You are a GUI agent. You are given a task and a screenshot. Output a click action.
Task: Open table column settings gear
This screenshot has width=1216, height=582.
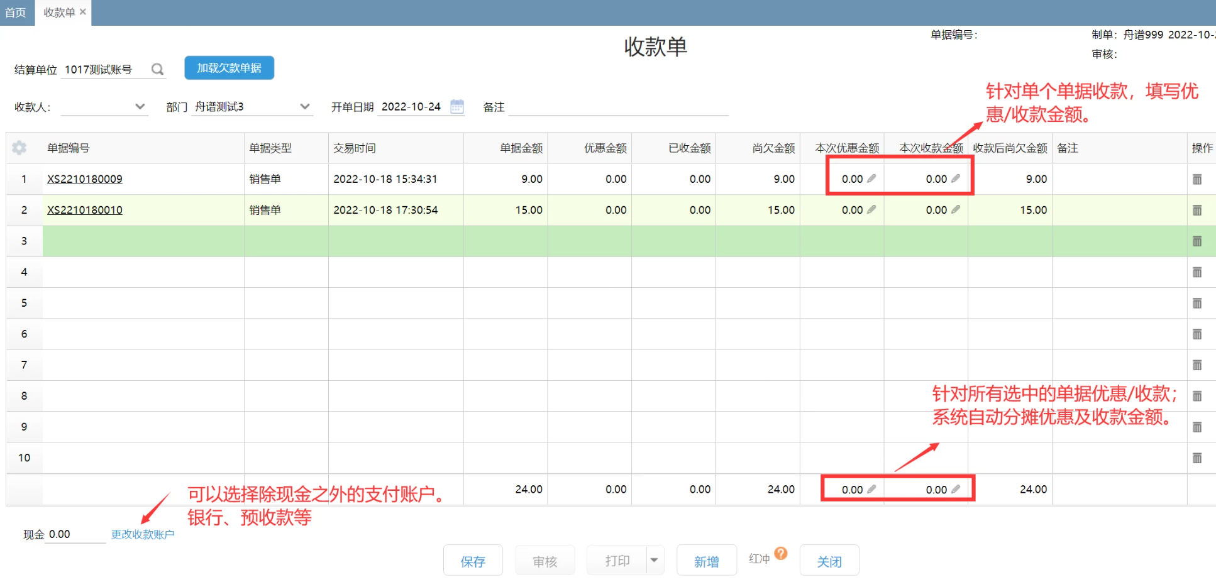19,148
